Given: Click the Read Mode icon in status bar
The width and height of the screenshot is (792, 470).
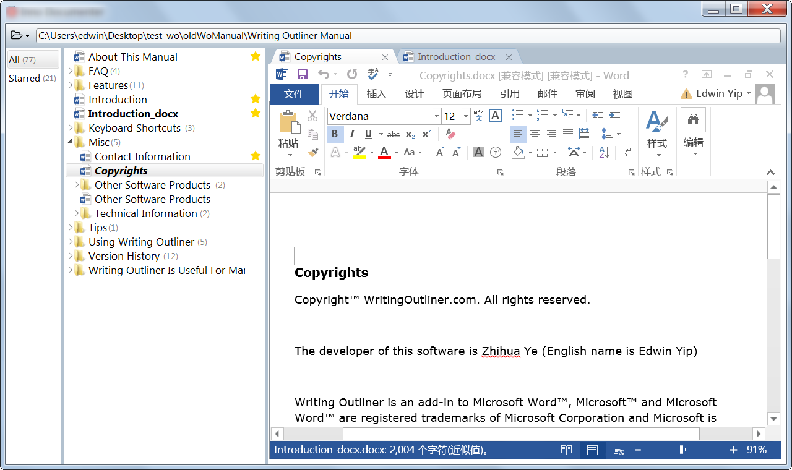Looking at the screenshot, I should 566,450.
